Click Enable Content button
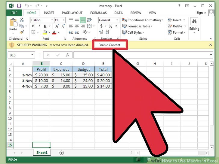 click(109, 45)
